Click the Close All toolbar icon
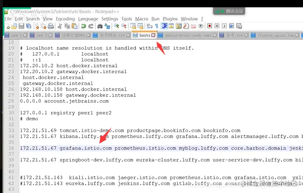The image size is (303, 193). point(43,26)
